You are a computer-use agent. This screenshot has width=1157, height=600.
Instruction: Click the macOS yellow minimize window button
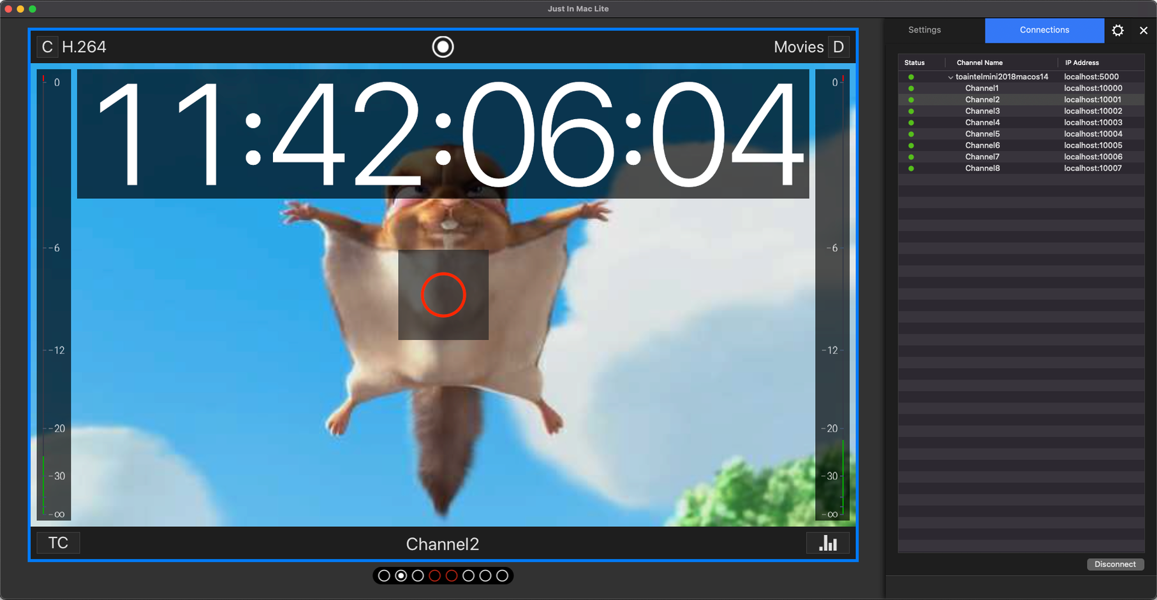(20, 9)
